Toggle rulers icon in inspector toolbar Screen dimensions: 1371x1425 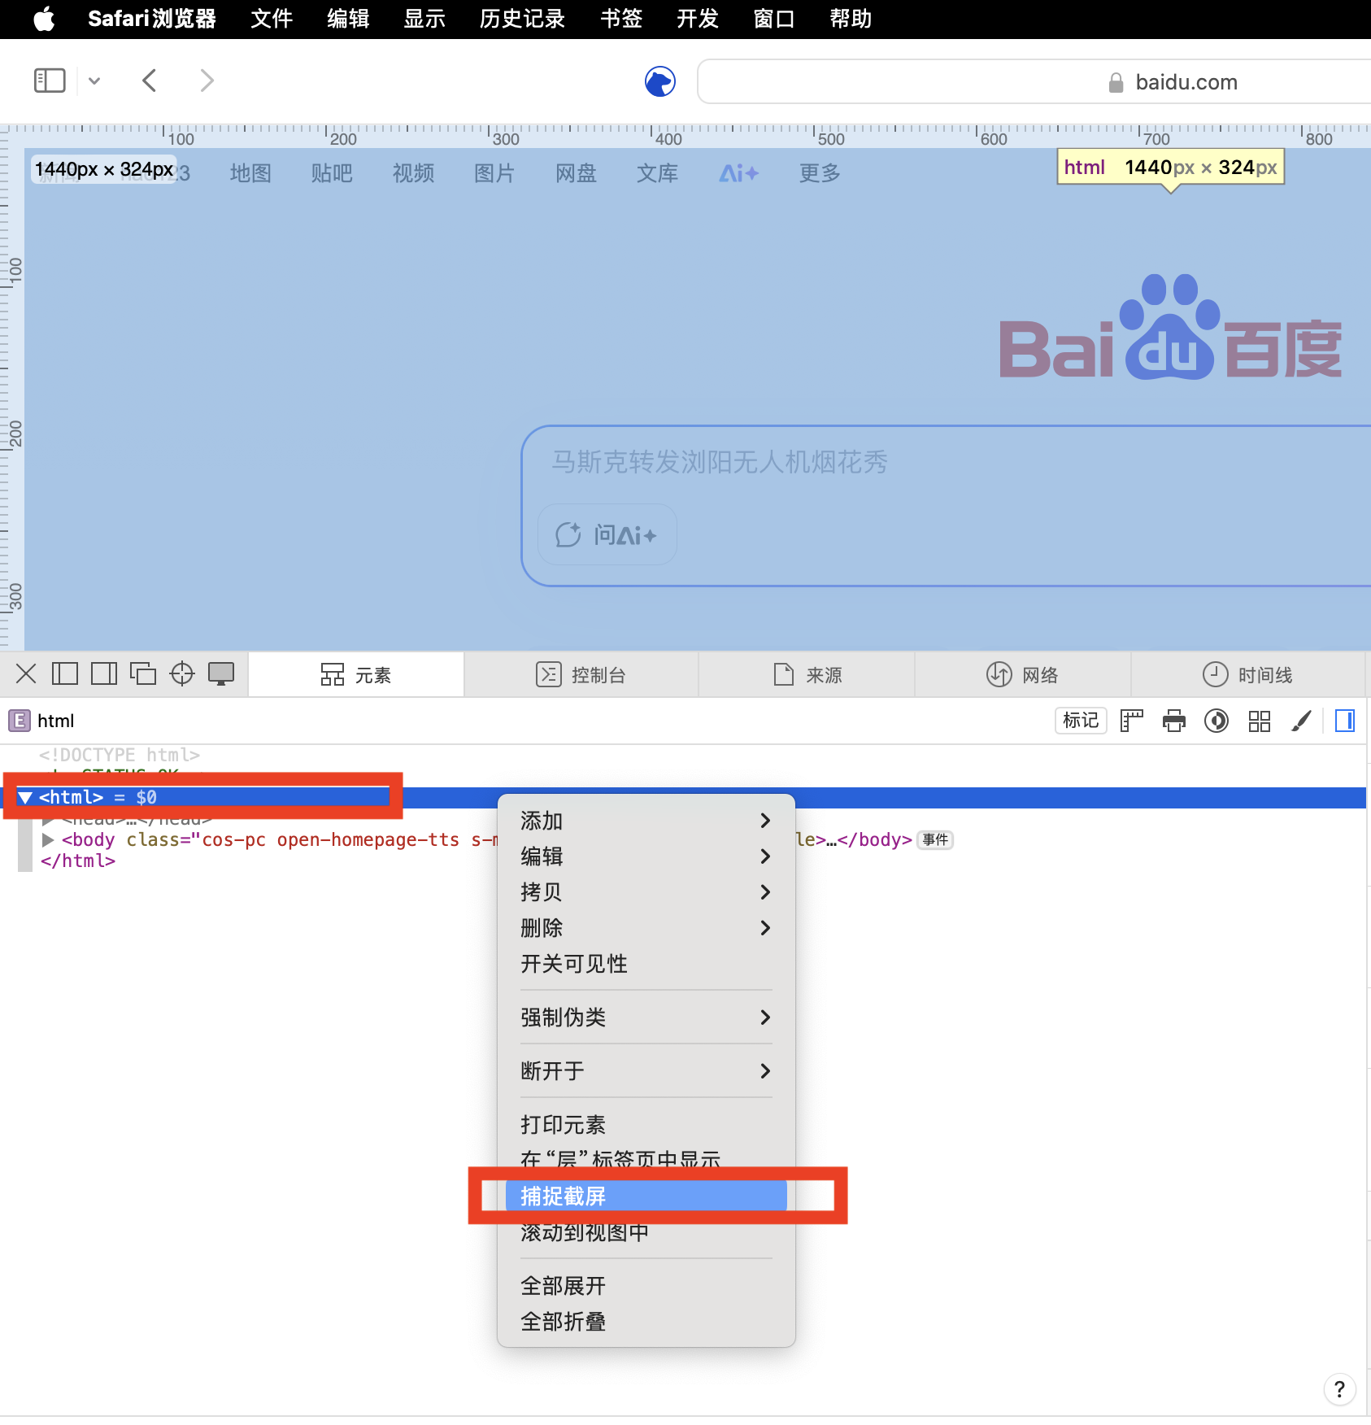coord(1132,721)
